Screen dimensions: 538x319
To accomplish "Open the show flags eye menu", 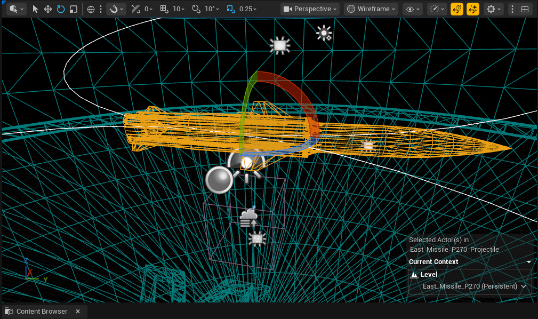I will pyautogui.click(x=409, y=9).
